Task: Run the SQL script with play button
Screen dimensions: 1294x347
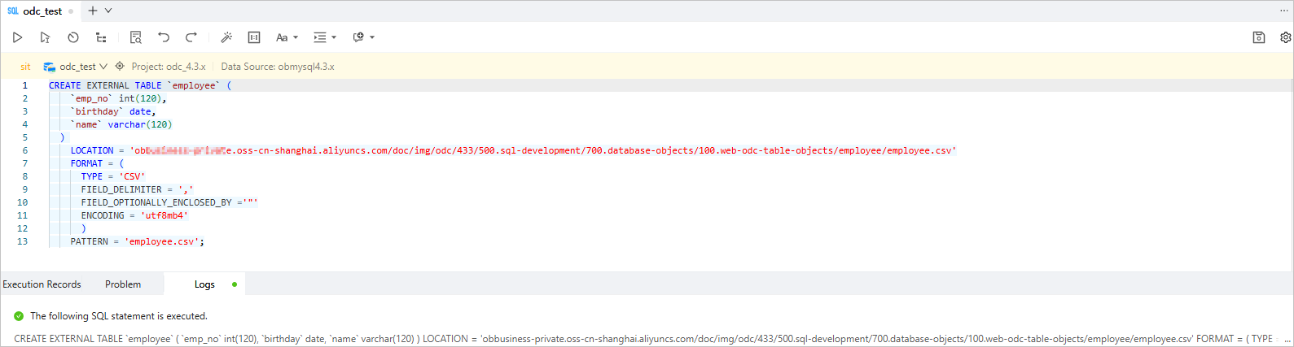Action: pos(17,37)
